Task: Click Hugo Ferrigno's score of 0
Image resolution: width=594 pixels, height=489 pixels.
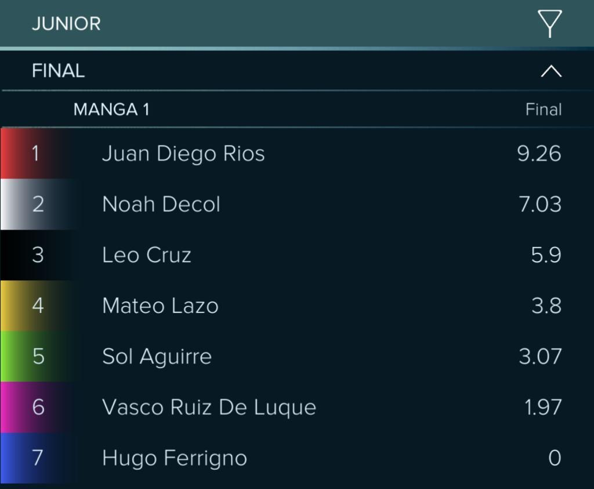Action: tap(555, 458)
